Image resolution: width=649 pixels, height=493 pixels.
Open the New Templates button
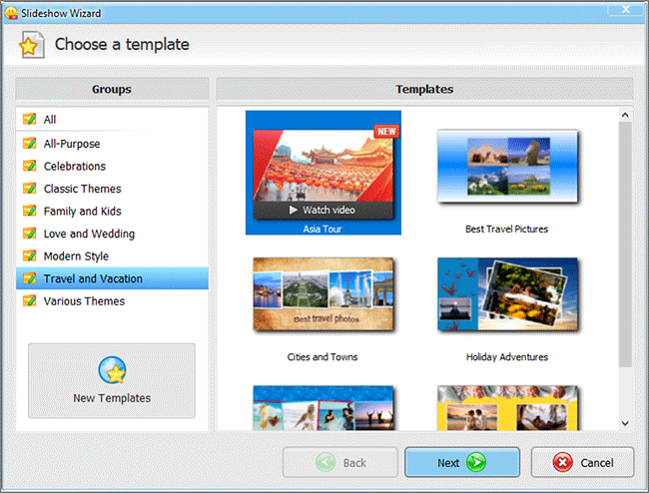click(112, 380)
